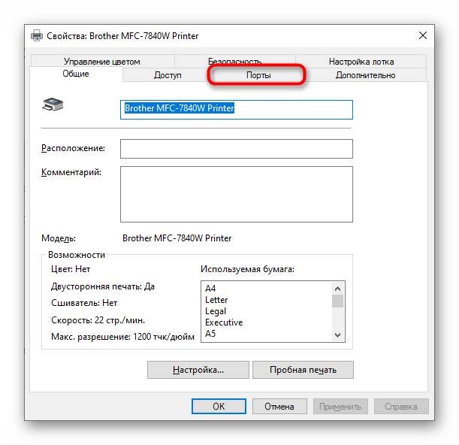Select Letter in paper list
The image size is (459, 445).
click(x=216, y=300)
